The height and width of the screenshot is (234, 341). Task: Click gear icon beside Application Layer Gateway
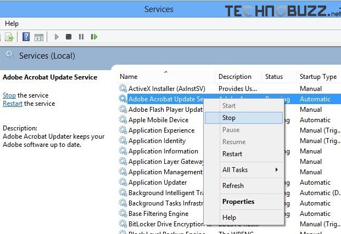point(123,161)
